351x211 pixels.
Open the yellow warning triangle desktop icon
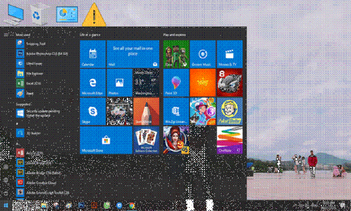[94, 15]
